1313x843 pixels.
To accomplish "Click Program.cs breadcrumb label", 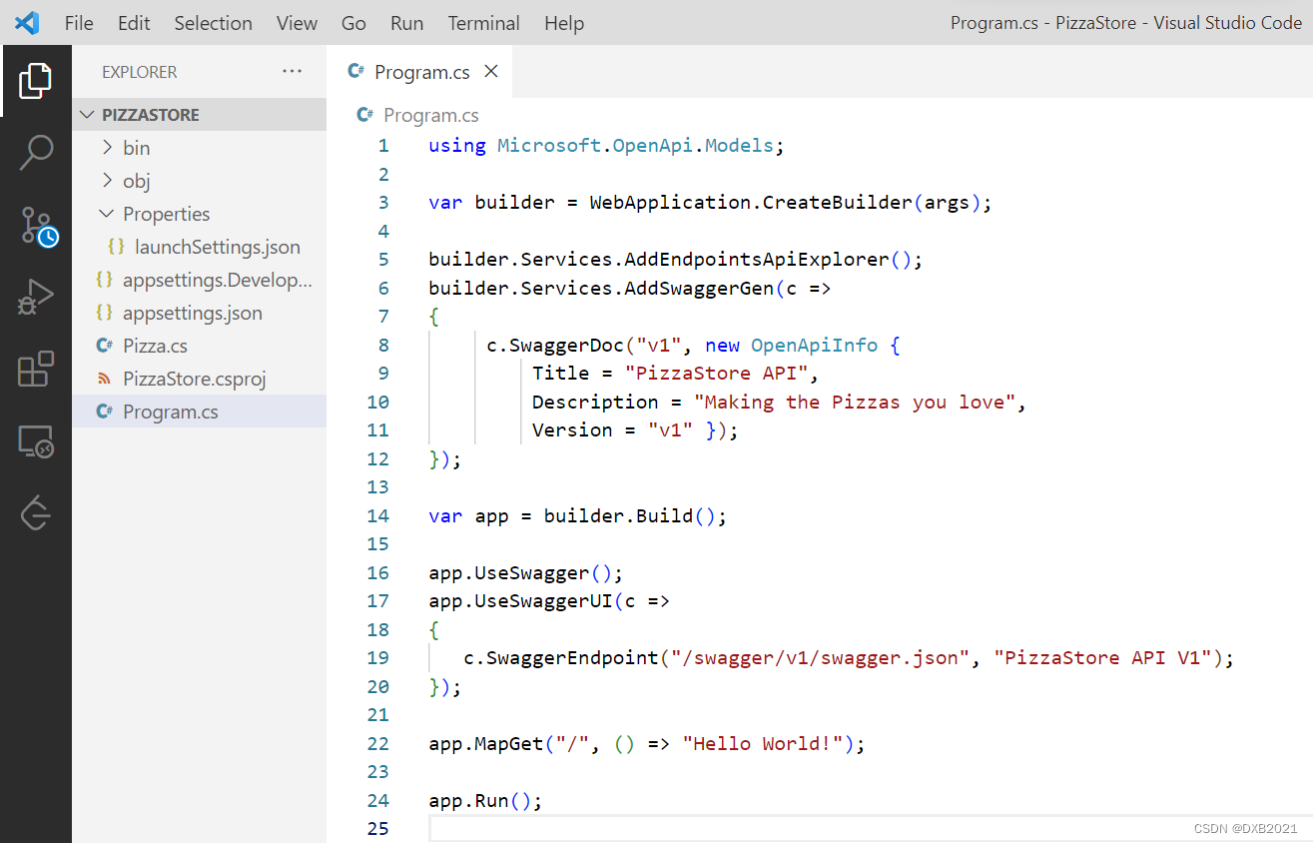I will (x=430, y=115).
